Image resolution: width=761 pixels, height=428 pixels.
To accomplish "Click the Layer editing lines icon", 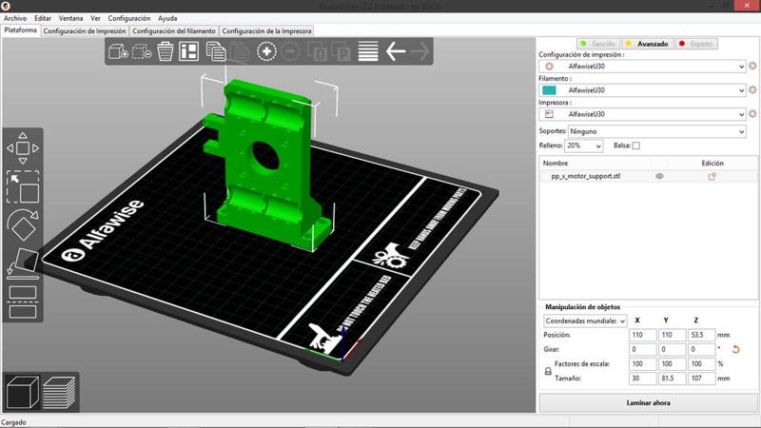I will point(368,51).
